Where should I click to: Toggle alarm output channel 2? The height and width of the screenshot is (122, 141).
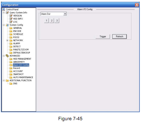[52, 21]
